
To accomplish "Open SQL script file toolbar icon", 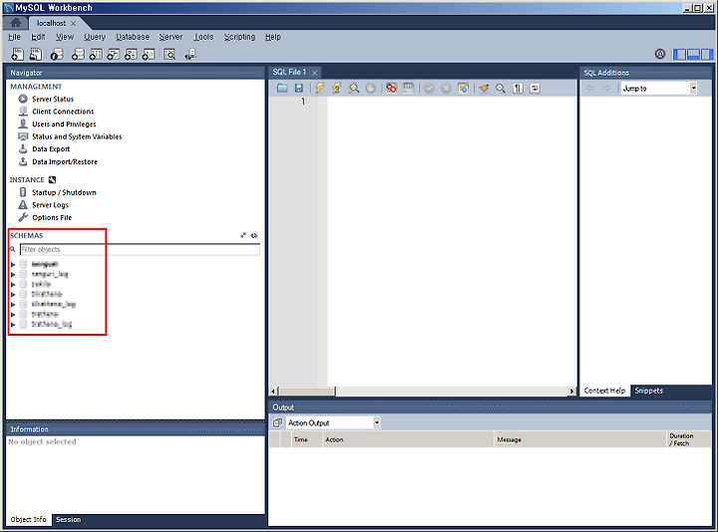I will [x=35, y=54].
